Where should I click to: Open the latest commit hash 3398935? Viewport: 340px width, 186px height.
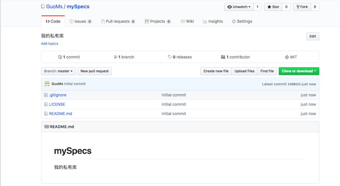pyautogui.click(x=294, y=84)
